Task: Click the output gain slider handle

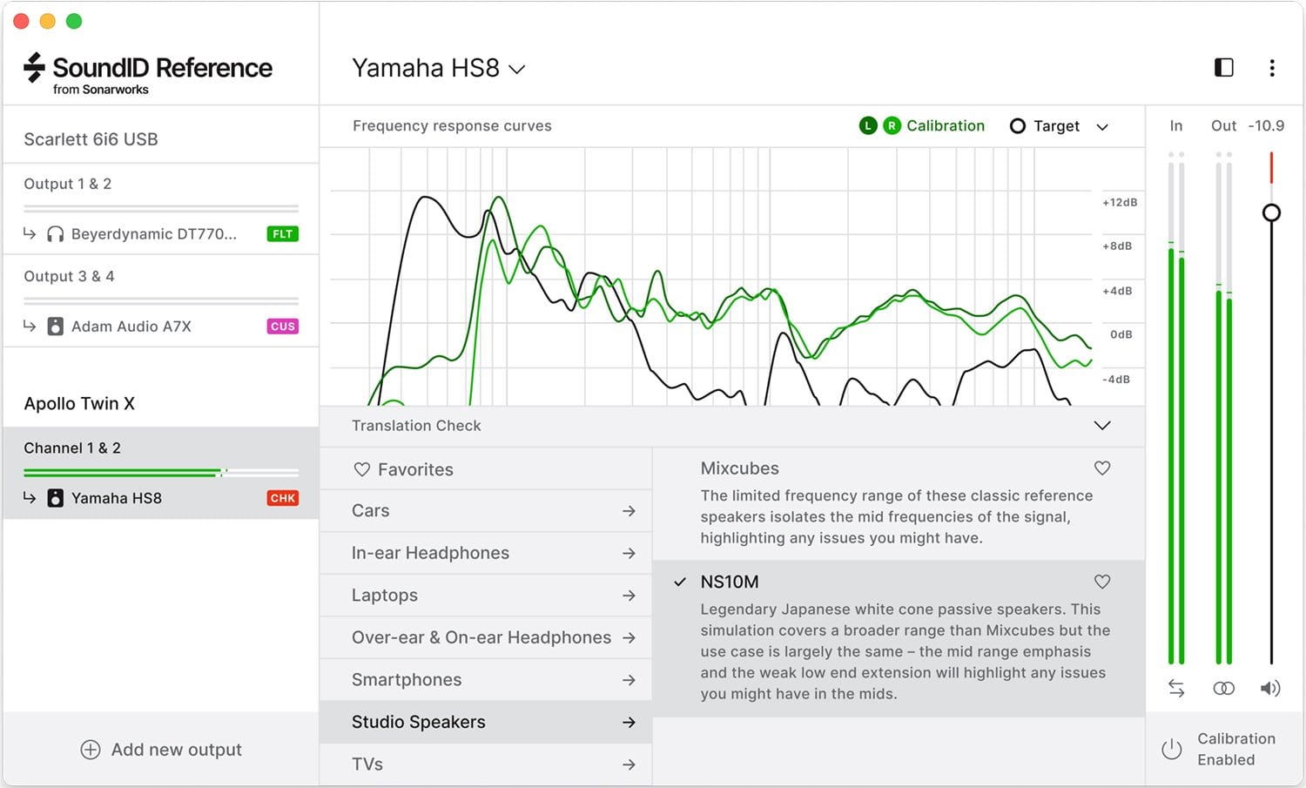Action: click(1271, 212)
